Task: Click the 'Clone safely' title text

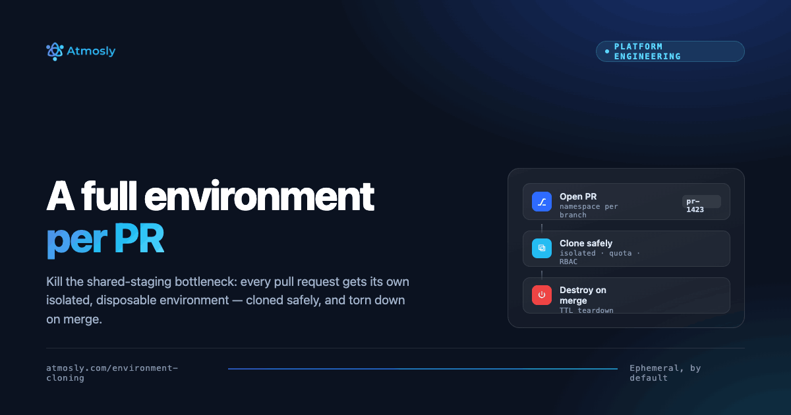Action: [x=586, y=243]
